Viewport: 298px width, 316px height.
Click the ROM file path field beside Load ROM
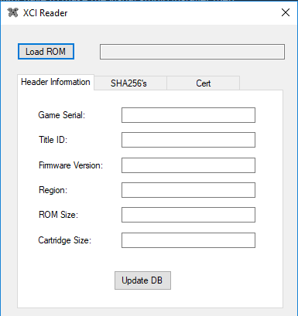[192, 52]
